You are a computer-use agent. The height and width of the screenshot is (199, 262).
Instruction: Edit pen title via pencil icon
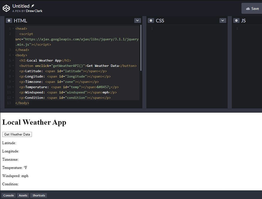click(33, 6)
